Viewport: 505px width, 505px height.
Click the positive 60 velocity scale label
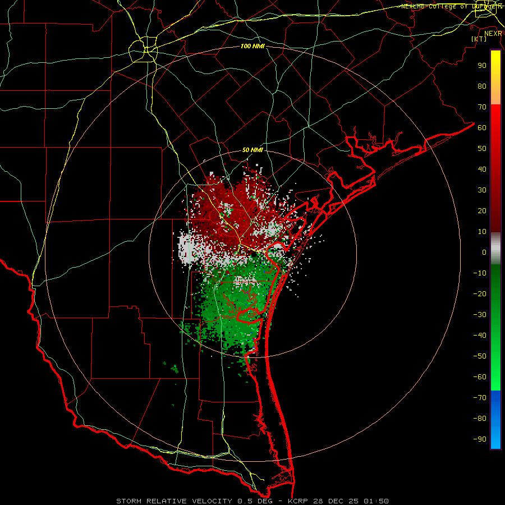(482, 127)
